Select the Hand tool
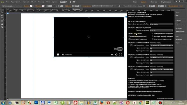Viewport: 187px width, 105px height. coord(2,24)
